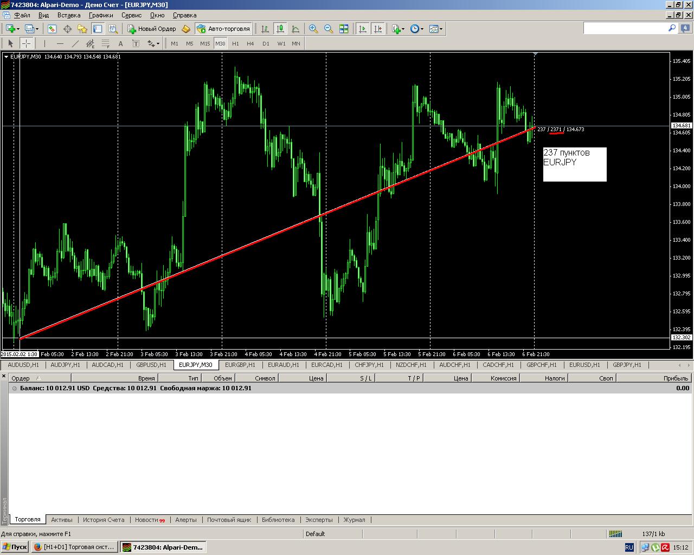Click the toolbar search input field
The width and height of the screenshot is (694, 555).
point(625,28)
